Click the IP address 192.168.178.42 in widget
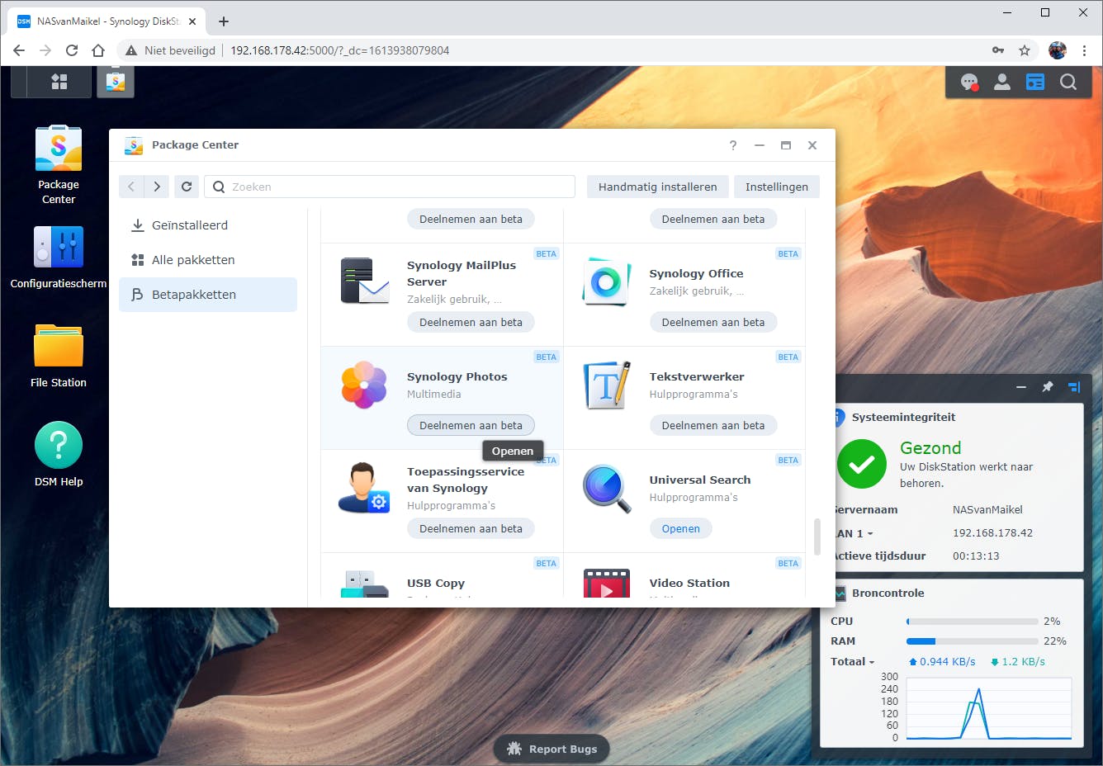Viewport: 1103px width, 766px height. (x=992, y=533)
